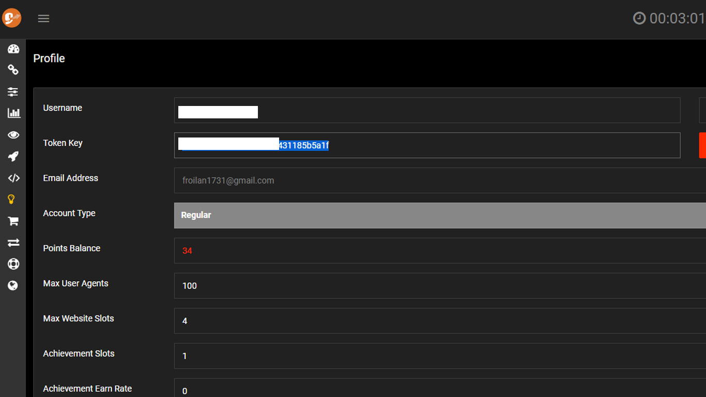Viewport: 706px width, 397px height.
Task: Click the Max User Agents label
Action: coord(75,284)
